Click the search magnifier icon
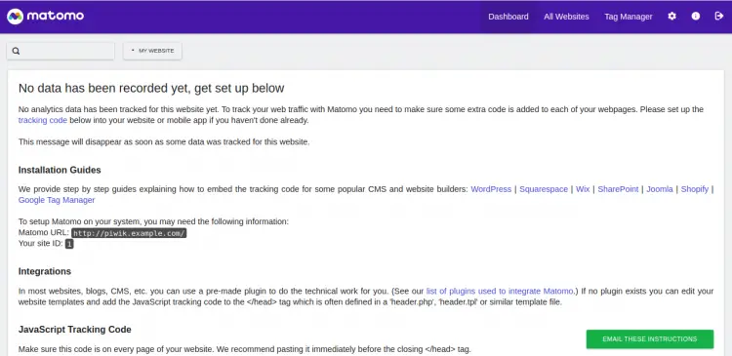 [16, 51]
